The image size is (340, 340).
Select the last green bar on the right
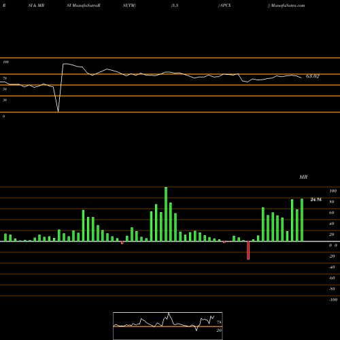click(x=302, y=220)
